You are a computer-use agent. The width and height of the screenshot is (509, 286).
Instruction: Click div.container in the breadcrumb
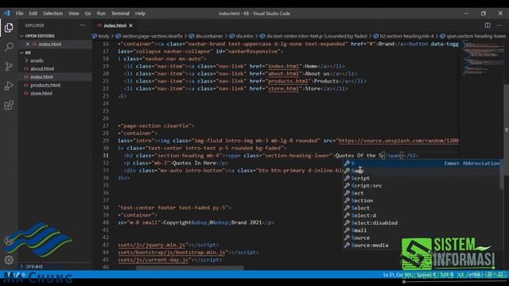(x=209, y=36)
